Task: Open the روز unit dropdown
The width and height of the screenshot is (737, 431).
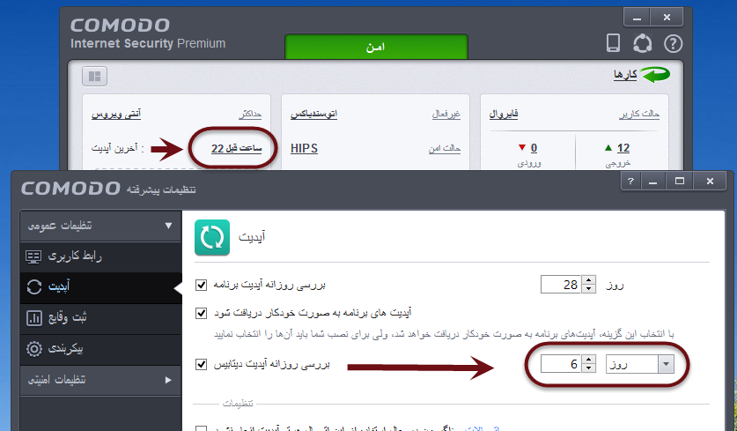Action: [640, 364]
